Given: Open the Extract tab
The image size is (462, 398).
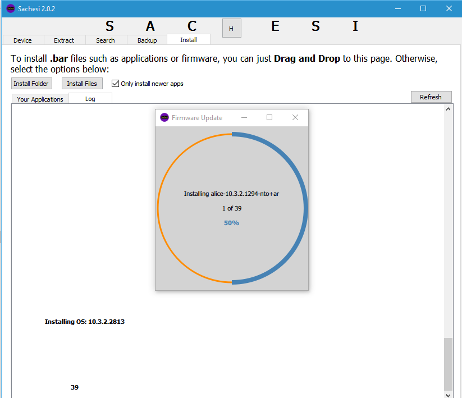Looking at the screenshot, I should [64, 40].
